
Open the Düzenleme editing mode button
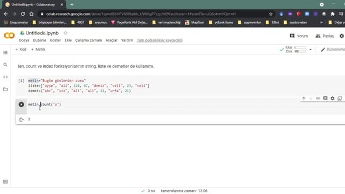(x=333, y=50)
